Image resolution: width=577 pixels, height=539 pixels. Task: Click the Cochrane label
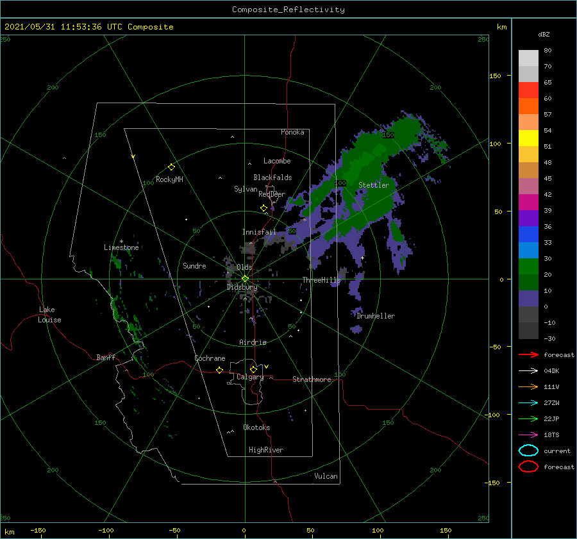pyautogui.click(x=210, y=358)
